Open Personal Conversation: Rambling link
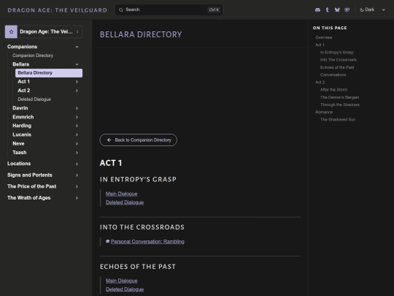The height and width of the screenshot is (296, 394). [147, 242]
